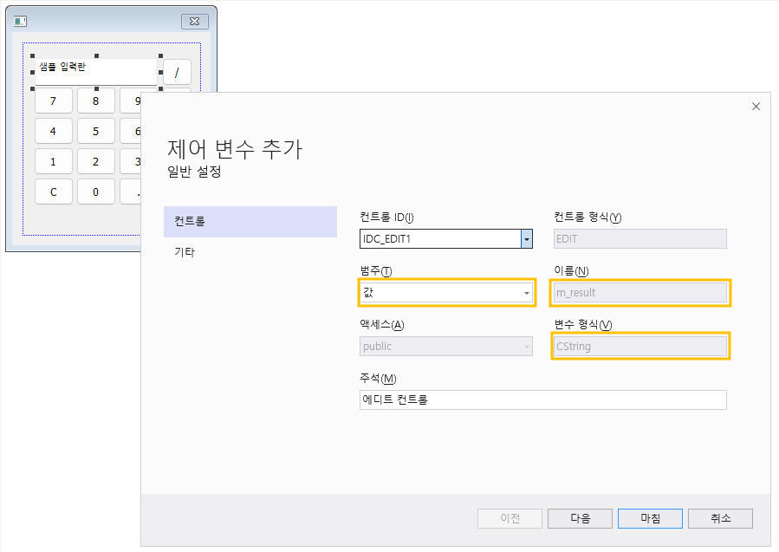Screen dimensions: 779x552
Task: Expand the 범주 combo box showing 값
Action: pos(446,293)
